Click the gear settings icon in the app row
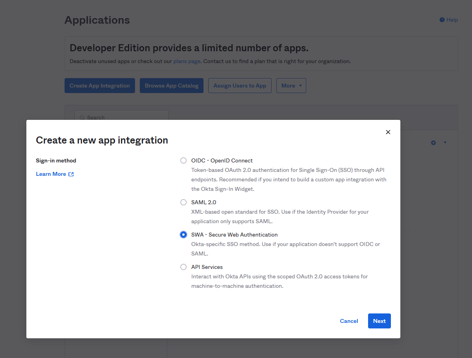This screenshot has height=358, width=472. (433, 143)
